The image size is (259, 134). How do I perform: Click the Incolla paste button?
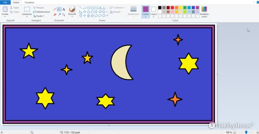(x=5, y=12)
